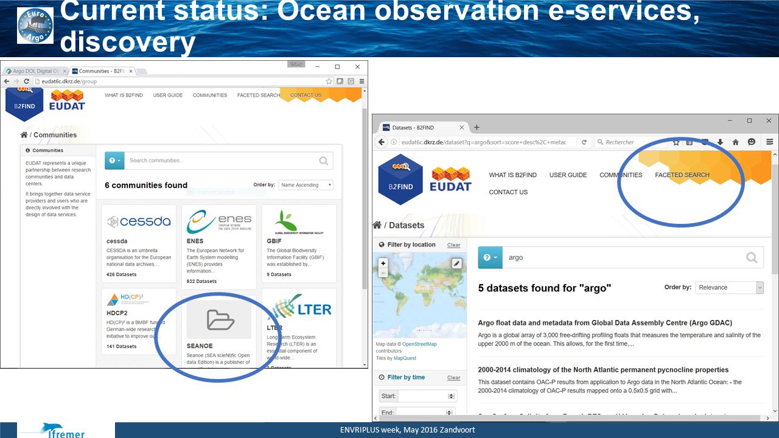Clear the Filter by location

pyautogui.click(x=454, y=245)
